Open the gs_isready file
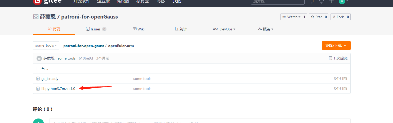393x123 pixels. 50,79
